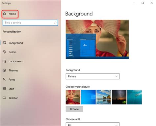The image size is (156, 126).
Task: Click the Themes brush icon
Action: (4, 70)
